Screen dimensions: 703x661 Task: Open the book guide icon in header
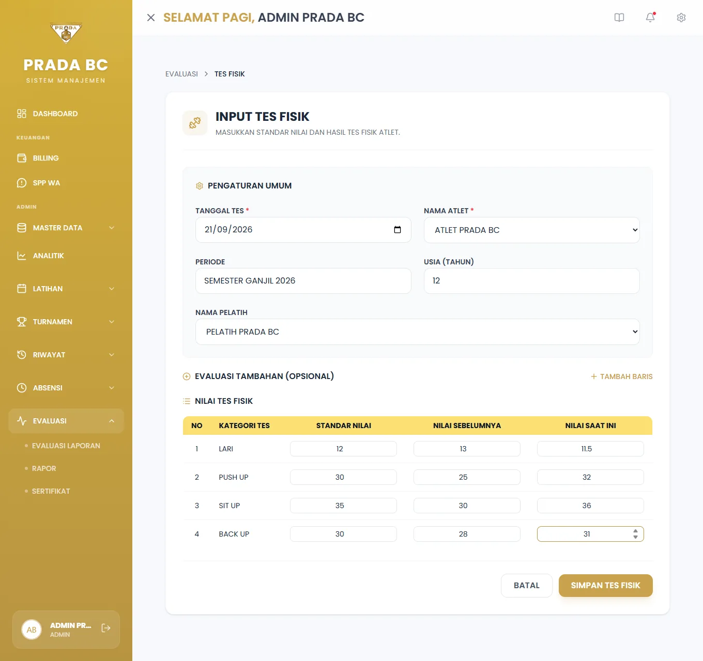619,18
